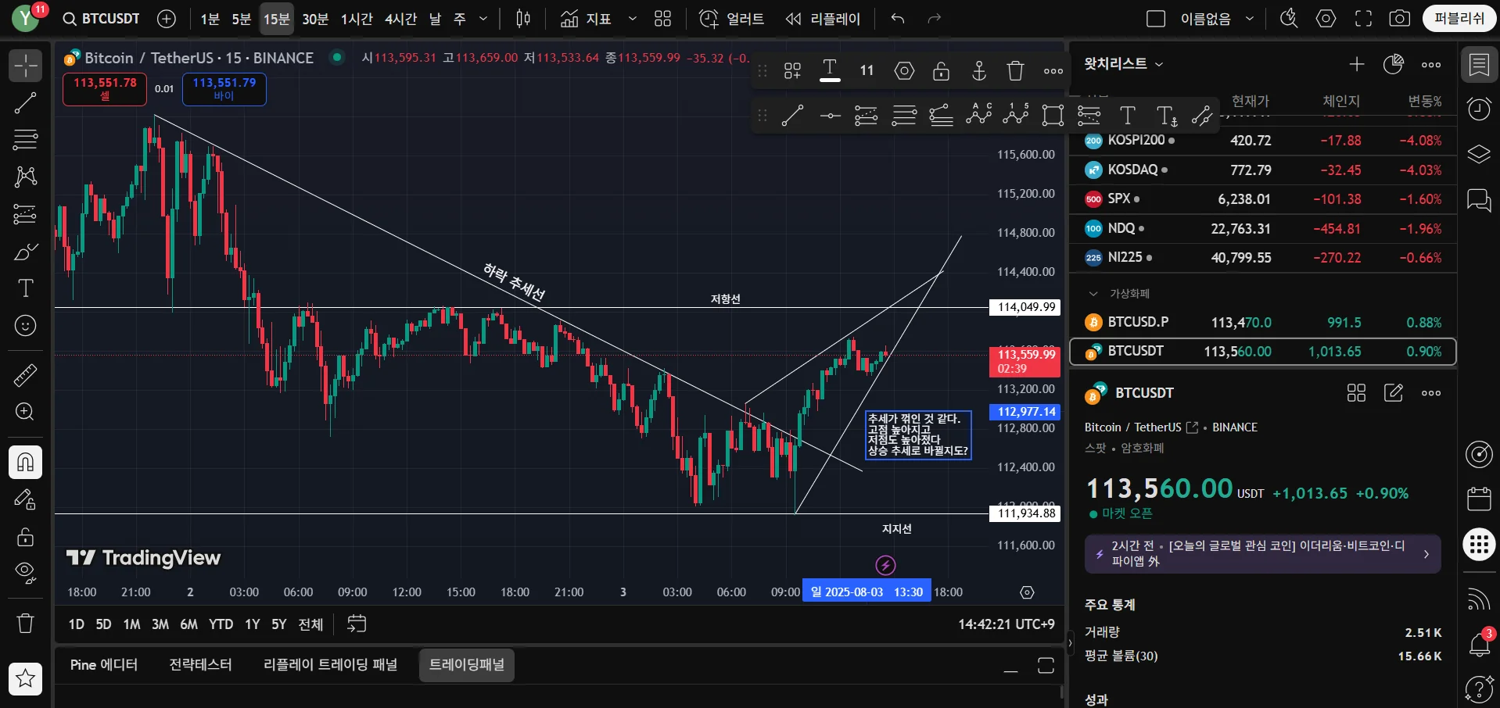1500x708 pixels.
Task: Start bar 리플레이 replay mode
Action: point(824,19)
